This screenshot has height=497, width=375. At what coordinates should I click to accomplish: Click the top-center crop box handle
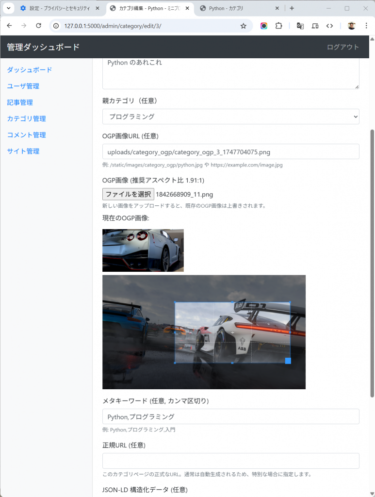(x=232, y=302)
